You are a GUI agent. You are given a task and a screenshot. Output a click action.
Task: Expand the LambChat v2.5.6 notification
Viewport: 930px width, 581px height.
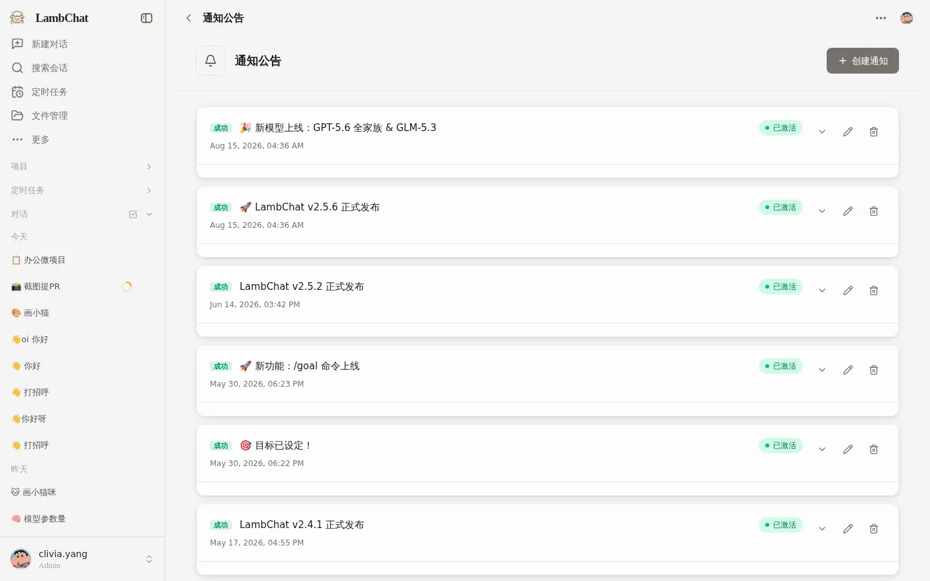pos(822,211)
